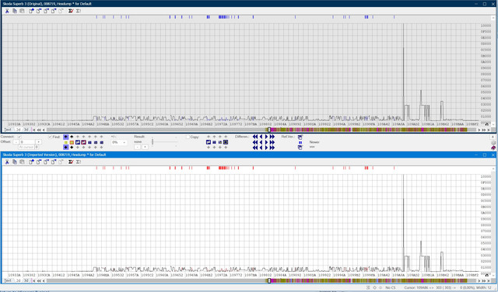This screenshot has height=292, width=498.
Task: Click Offset plus stepper button
Action: click(38, 142)
